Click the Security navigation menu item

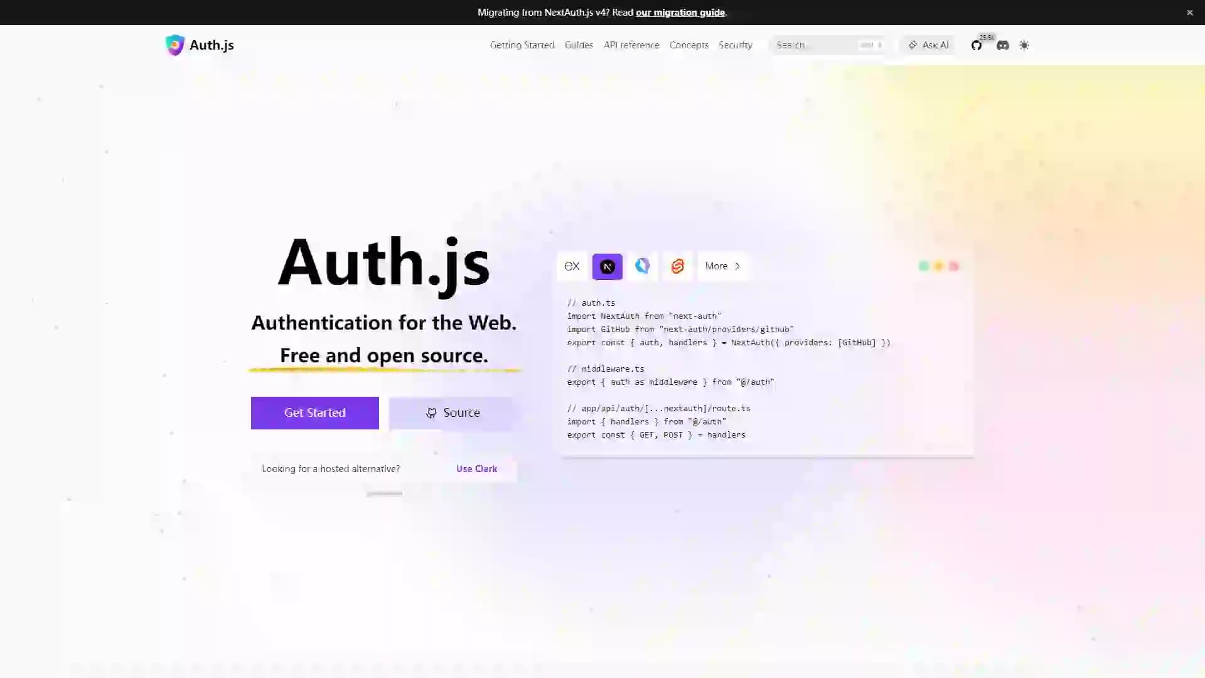point(736,45)
